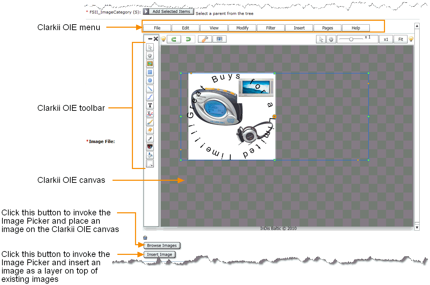Click the undo green arrow button
The width and height of the screenshot is (430, 285).
pyautogui.click(x=174, y=39)
